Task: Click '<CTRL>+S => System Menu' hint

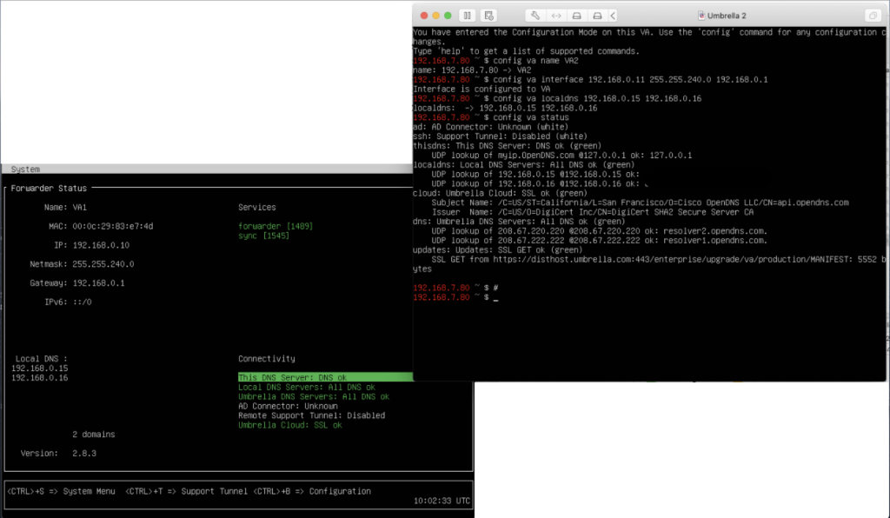Action: tap(62, 491)
